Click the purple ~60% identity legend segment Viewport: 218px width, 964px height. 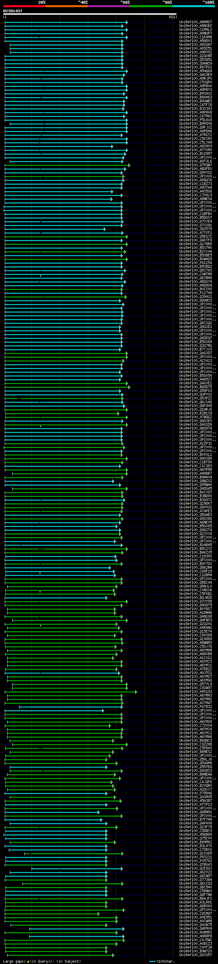point(109,6)
